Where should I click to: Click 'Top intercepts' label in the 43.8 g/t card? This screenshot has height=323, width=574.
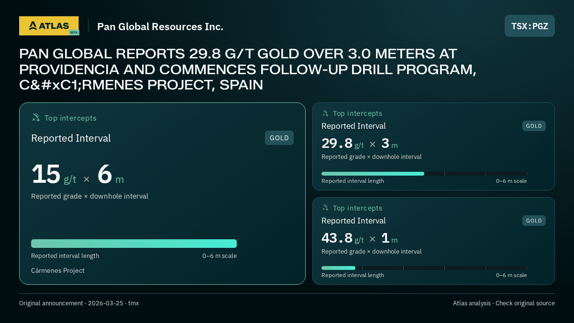point(357,208)
